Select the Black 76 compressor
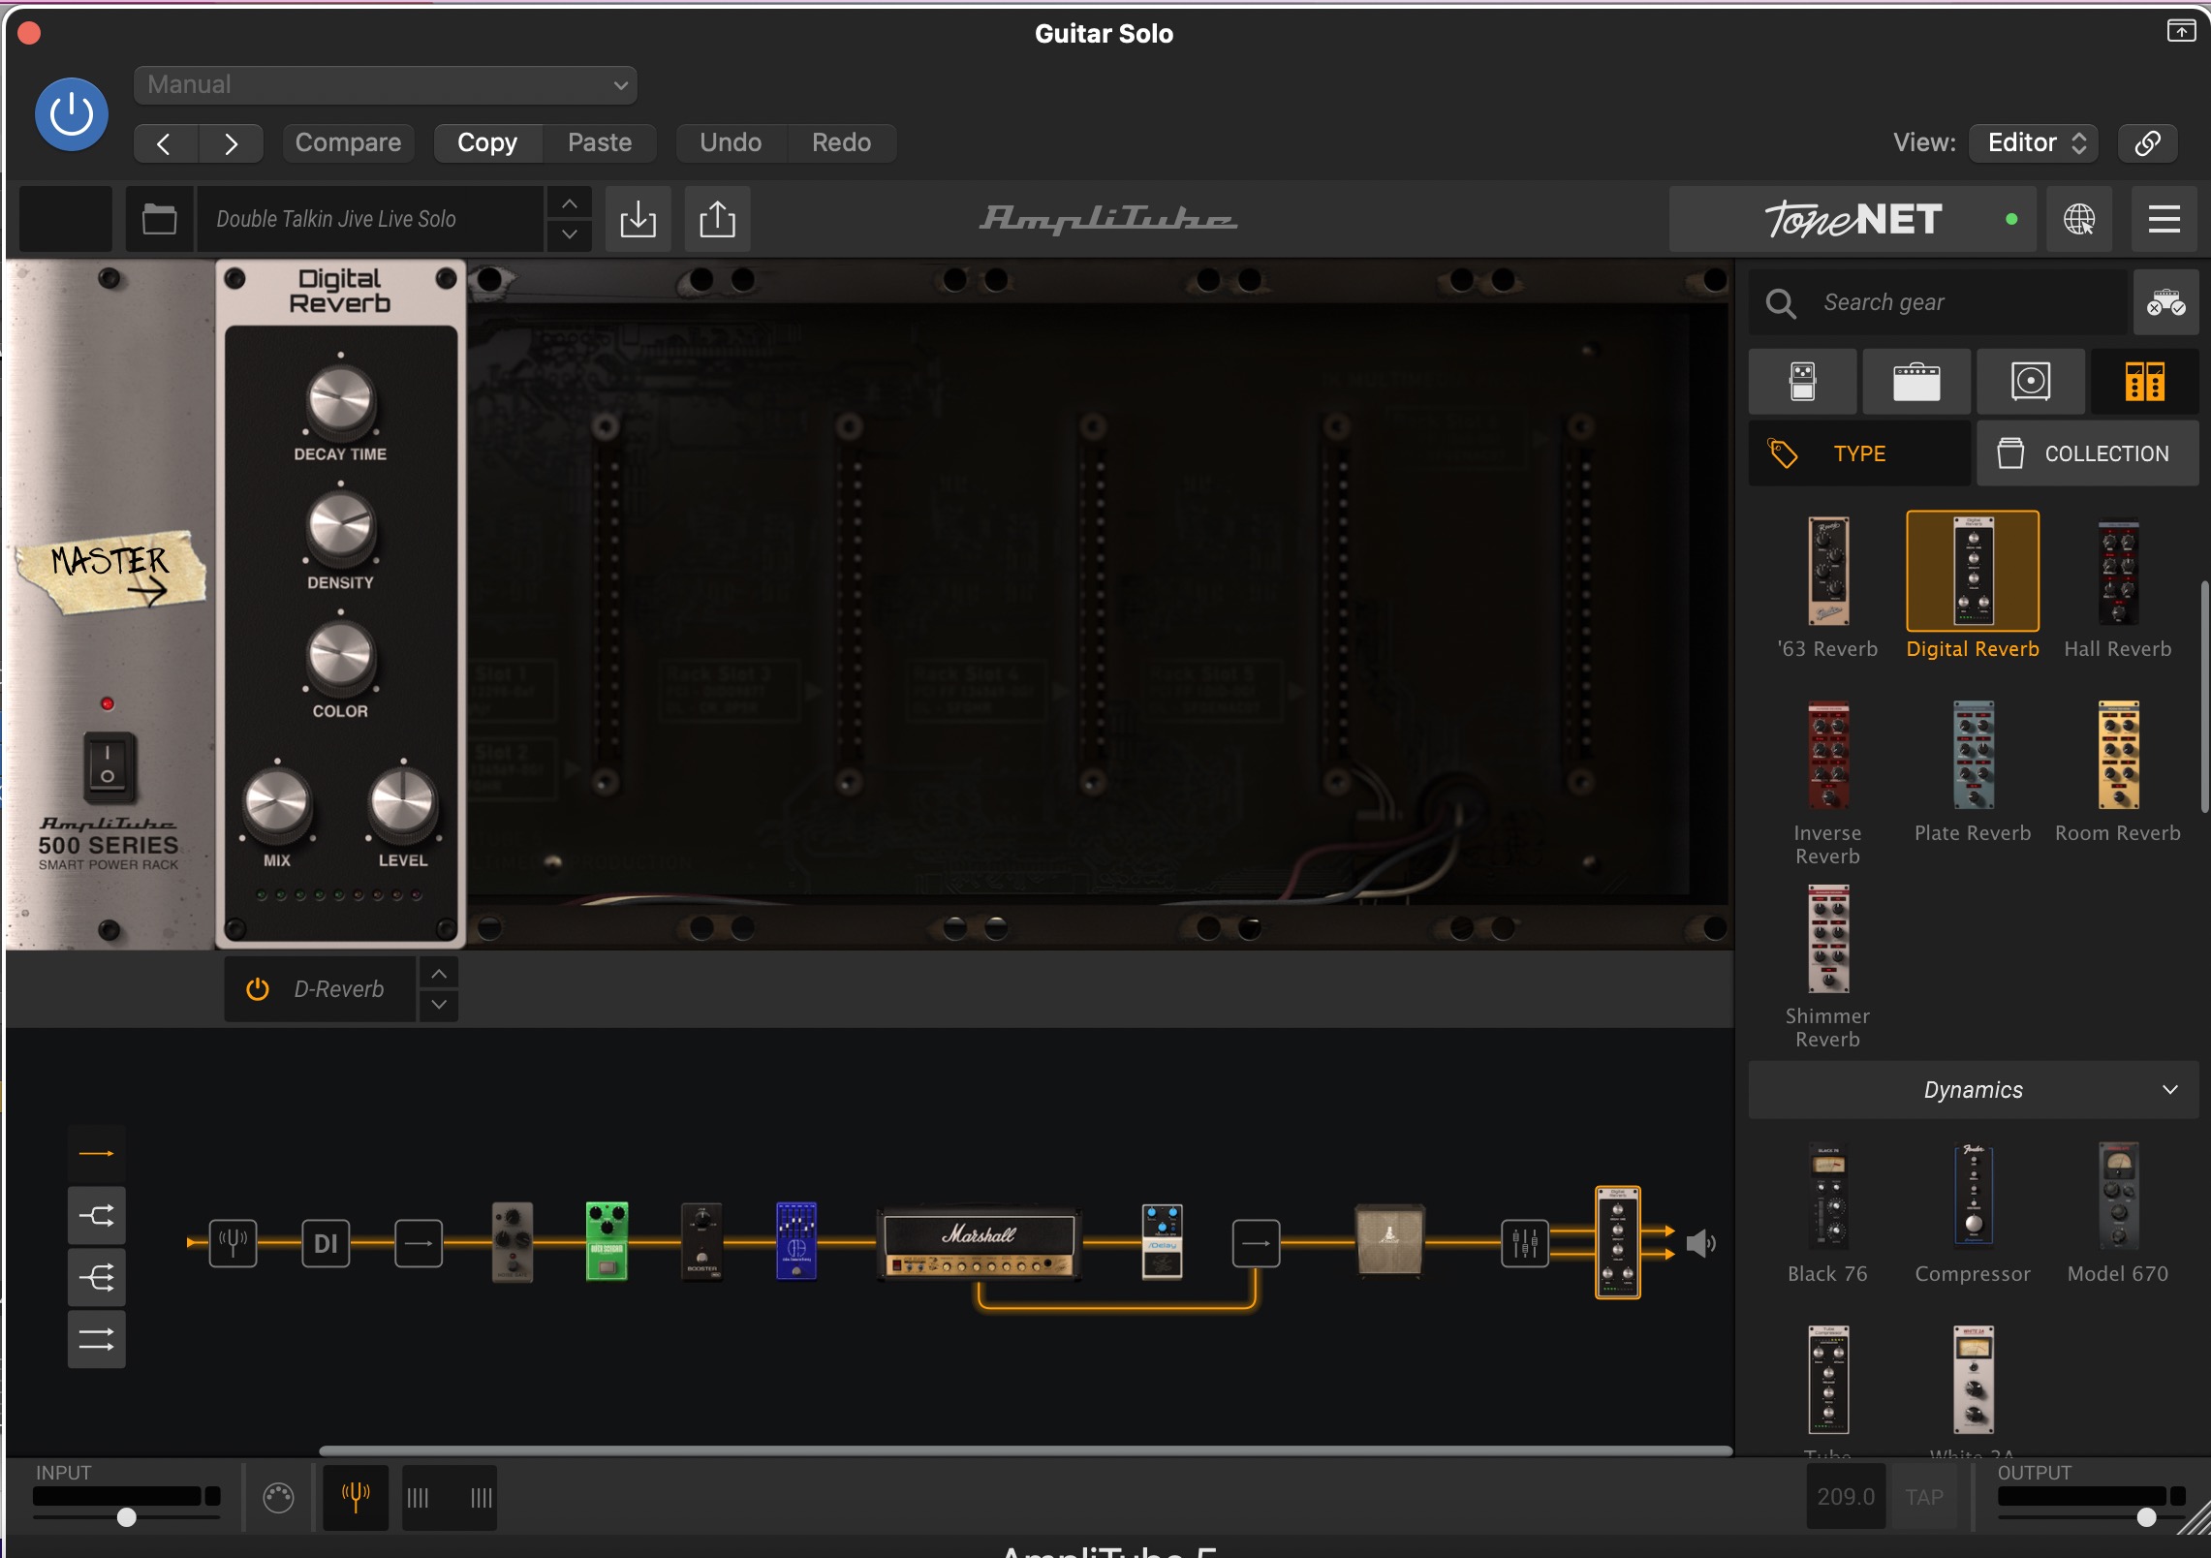 point(1827,1213)
